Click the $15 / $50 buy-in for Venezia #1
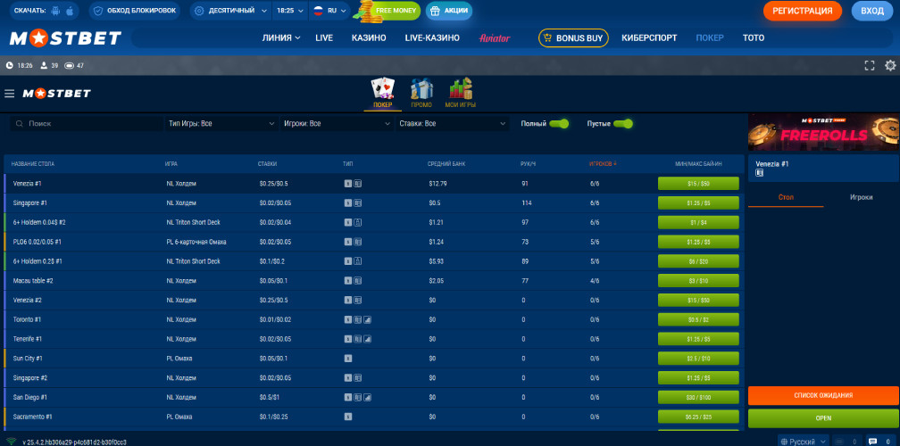This screenshot has width=900, height=446. [x=698, y=184]
